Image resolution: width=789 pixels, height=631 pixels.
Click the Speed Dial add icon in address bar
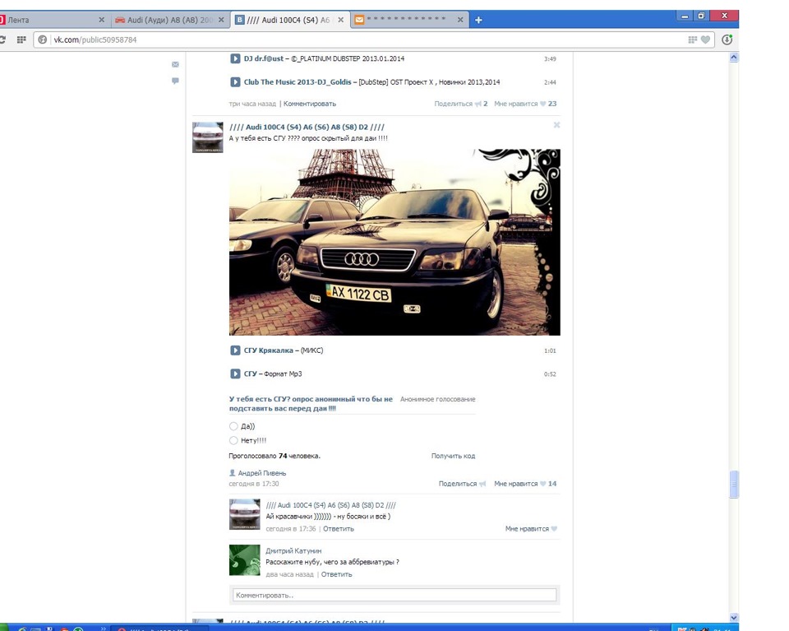[x=692, y=39]
